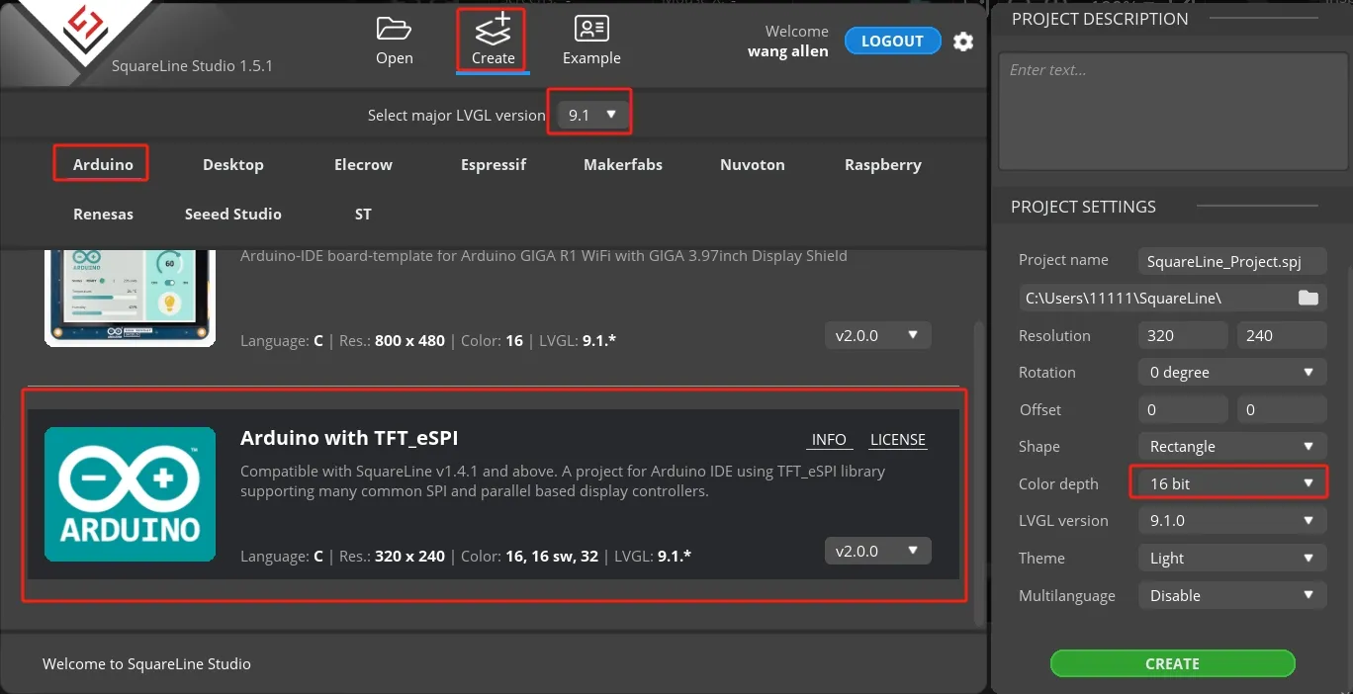Click the Create new project icon
The height and width of the screenshot is (694, 1353).
point(493,30)
